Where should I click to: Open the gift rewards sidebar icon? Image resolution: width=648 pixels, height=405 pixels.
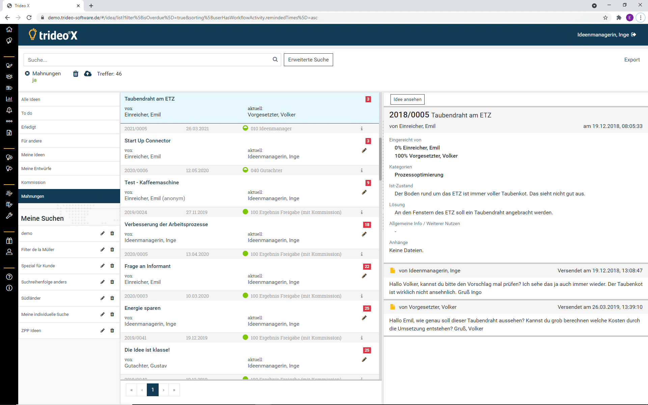(9, 241)
